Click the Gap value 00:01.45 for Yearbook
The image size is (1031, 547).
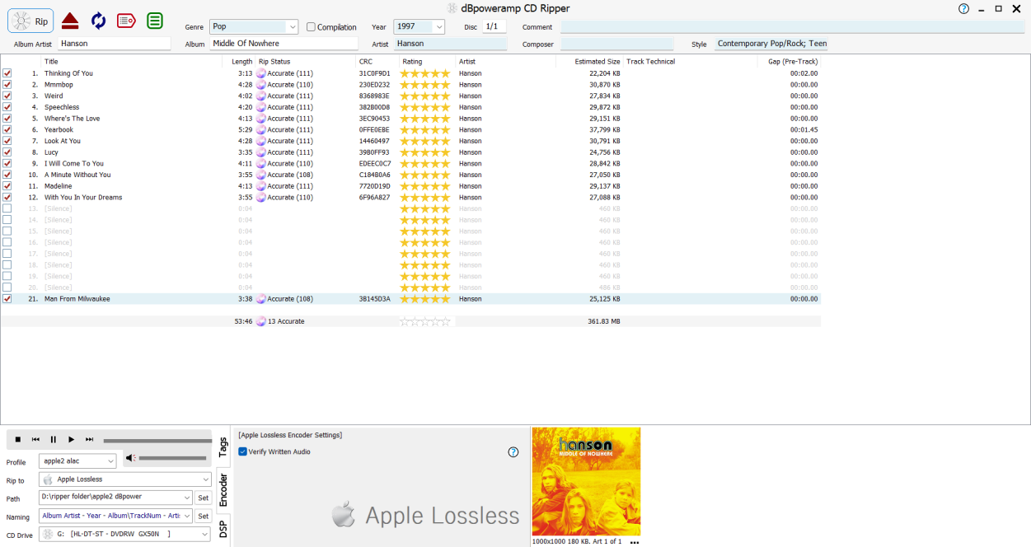pyautogui.click(x=804, y=129)
